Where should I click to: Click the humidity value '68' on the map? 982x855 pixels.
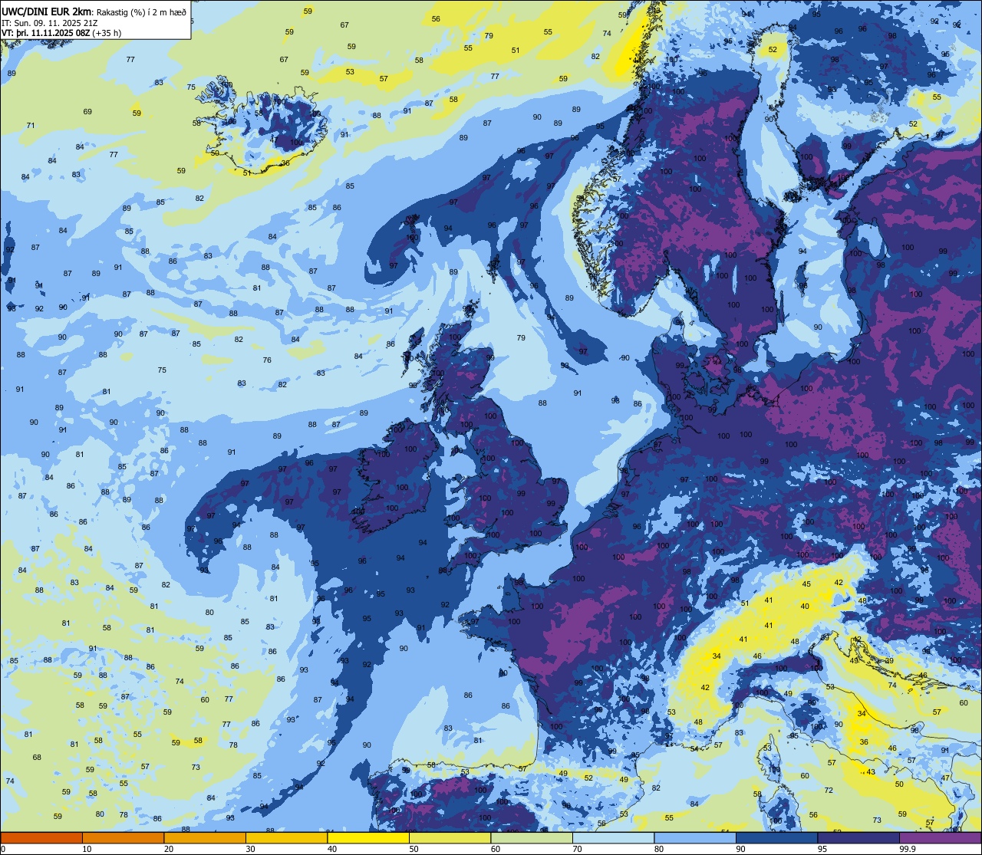click(37, 758)
